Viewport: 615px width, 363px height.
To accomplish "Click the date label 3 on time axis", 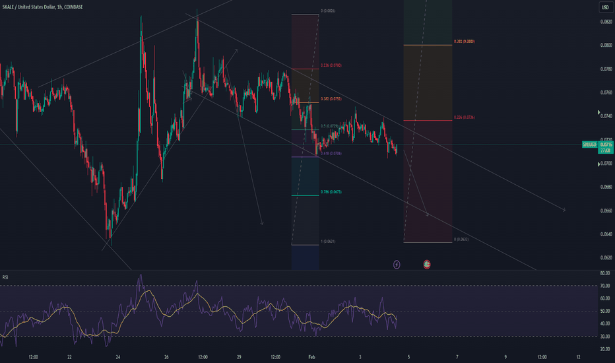I will (x=360, y=357).
